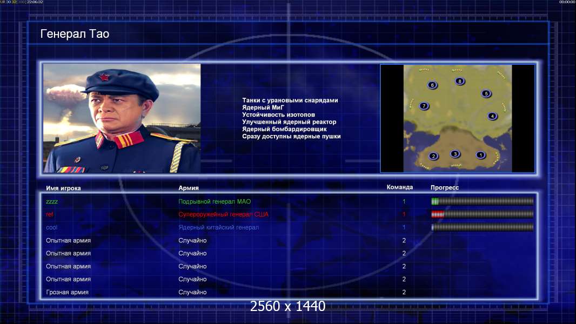This screenshot has width=576, height=324.
Task: Choose start position 7 on the map
Action: [424, 106]
